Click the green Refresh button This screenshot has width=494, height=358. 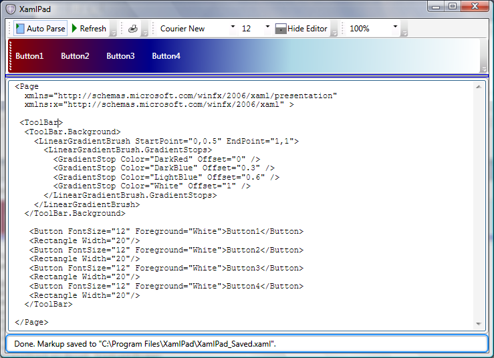coord(89,28)
